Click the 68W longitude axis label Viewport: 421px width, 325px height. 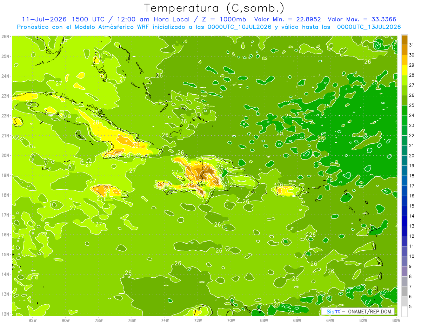click(x=264, y=320)
